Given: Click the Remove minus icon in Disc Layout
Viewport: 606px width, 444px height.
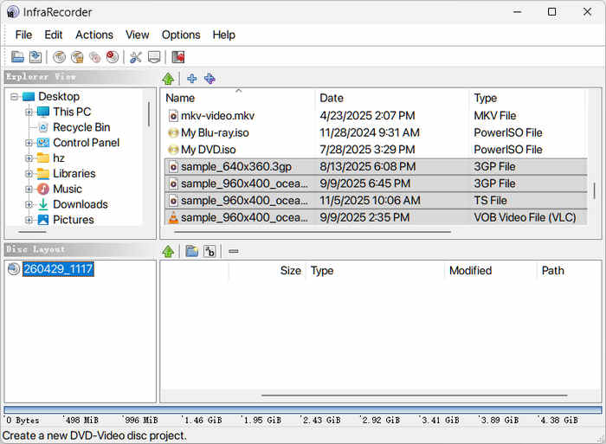Looking at the screenshot, I should 234,251.
